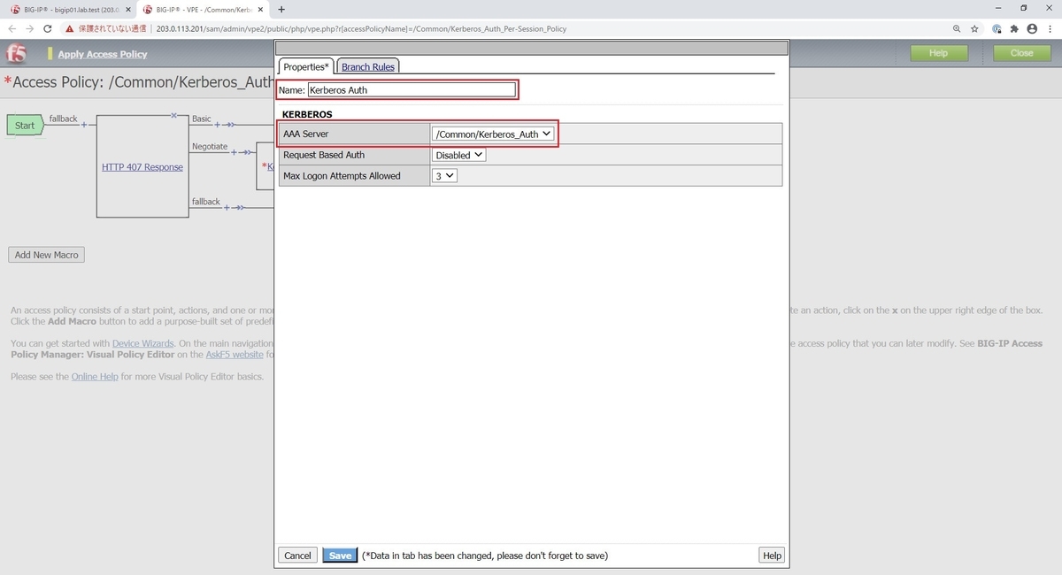The image size is (1062, 575).
Task: Open browser zoom magnifier icon
Action: (957, 28)
